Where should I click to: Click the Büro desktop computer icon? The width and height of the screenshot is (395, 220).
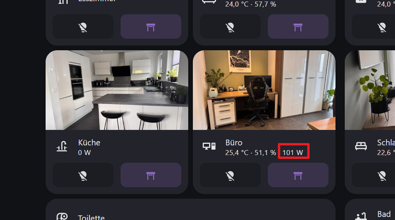click(x=209, y=146)
